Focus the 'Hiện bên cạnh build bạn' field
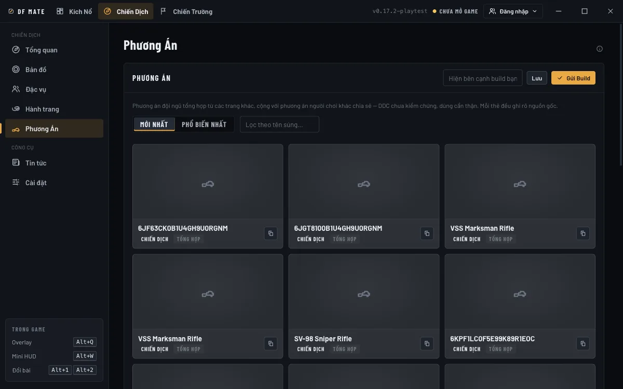Viewport: 623px width, 389px height. tap(483, 78)
